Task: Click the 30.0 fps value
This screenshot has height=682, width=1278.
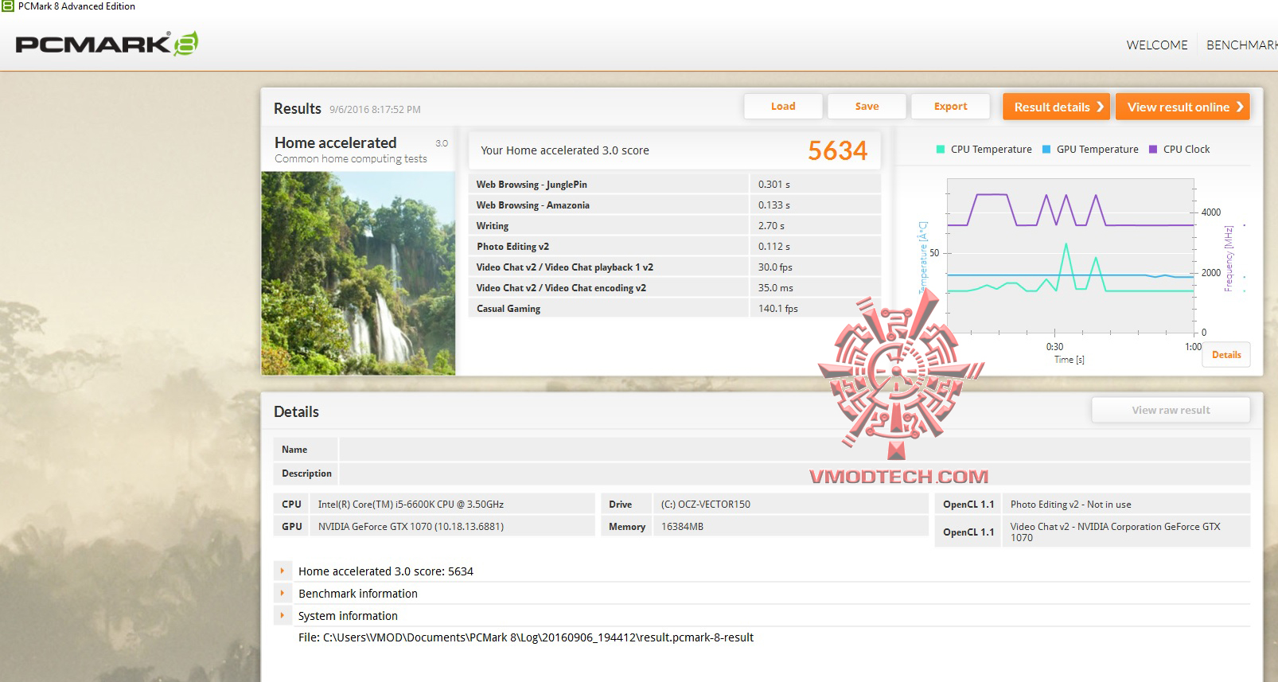Action: coord(775,267)
